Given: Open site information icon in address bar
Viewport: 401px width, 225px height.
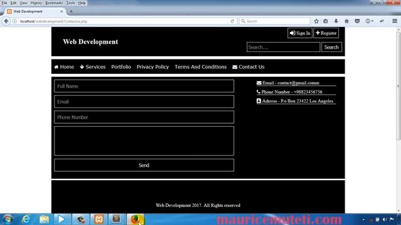Looking at the screenshot, I should [15, 21].
